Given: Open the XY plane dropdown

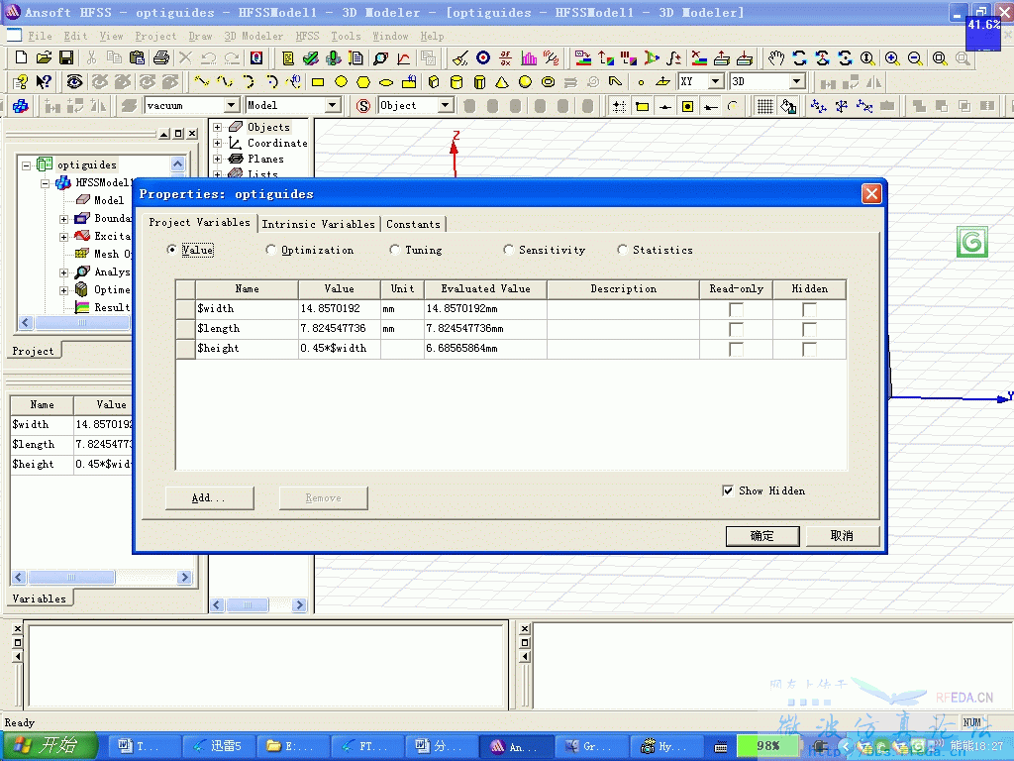Looking at the screenshot, I should (x=715, y=82).
